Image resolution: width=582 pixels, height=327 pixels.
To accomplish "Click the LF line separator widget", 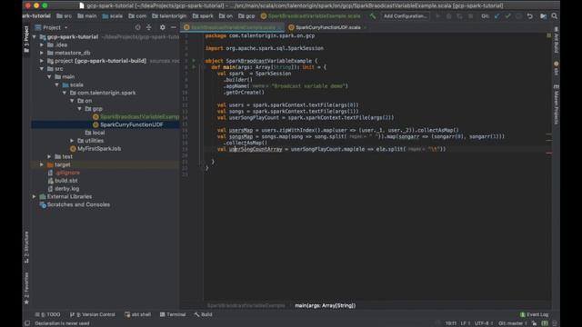I will tap(465, 323).
